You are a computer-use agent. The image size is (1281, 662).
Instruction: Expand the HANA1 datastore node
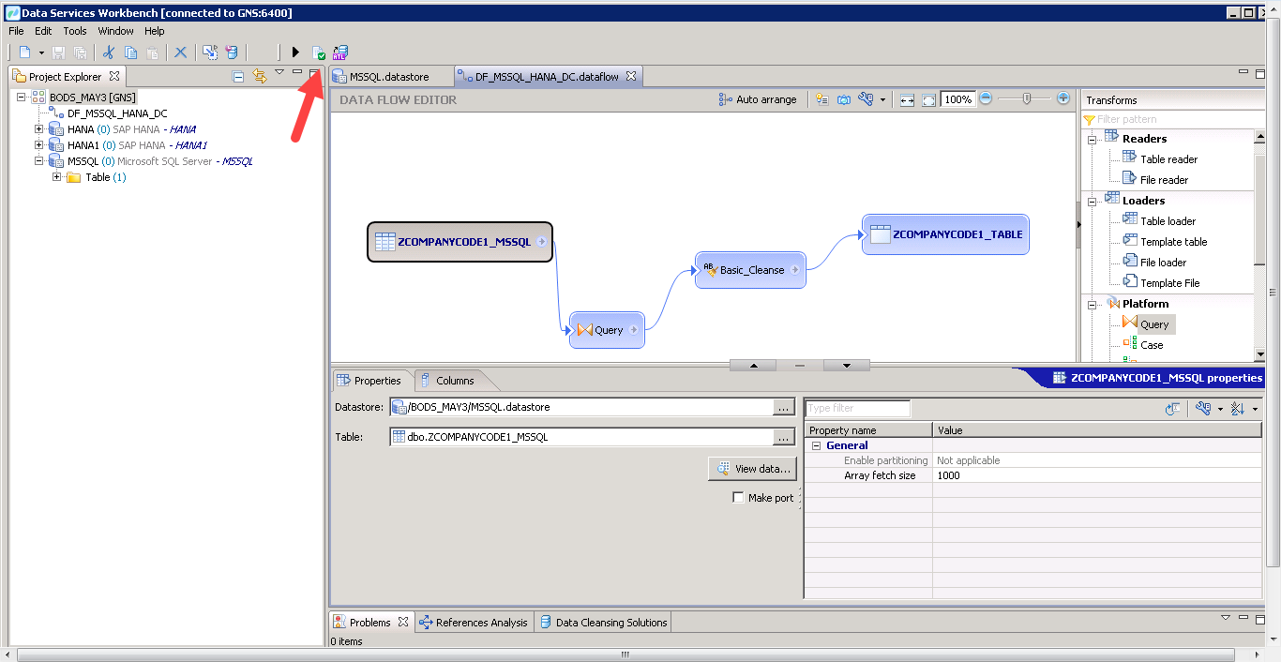coord(39,145)
